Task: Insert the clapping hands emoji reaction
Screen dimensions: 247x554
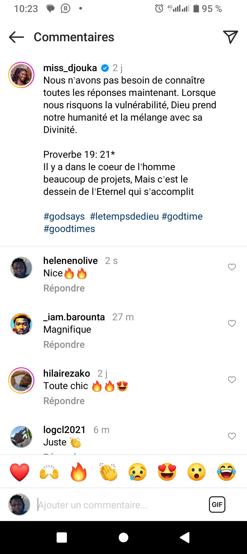Action: (x=108, y=472)
